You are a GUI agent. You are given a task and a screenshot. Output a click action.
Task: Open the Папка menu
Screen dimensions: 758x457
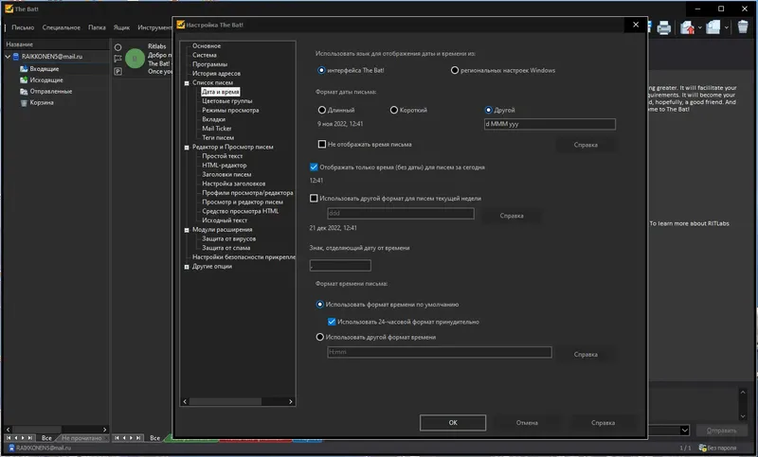point(97,27)
